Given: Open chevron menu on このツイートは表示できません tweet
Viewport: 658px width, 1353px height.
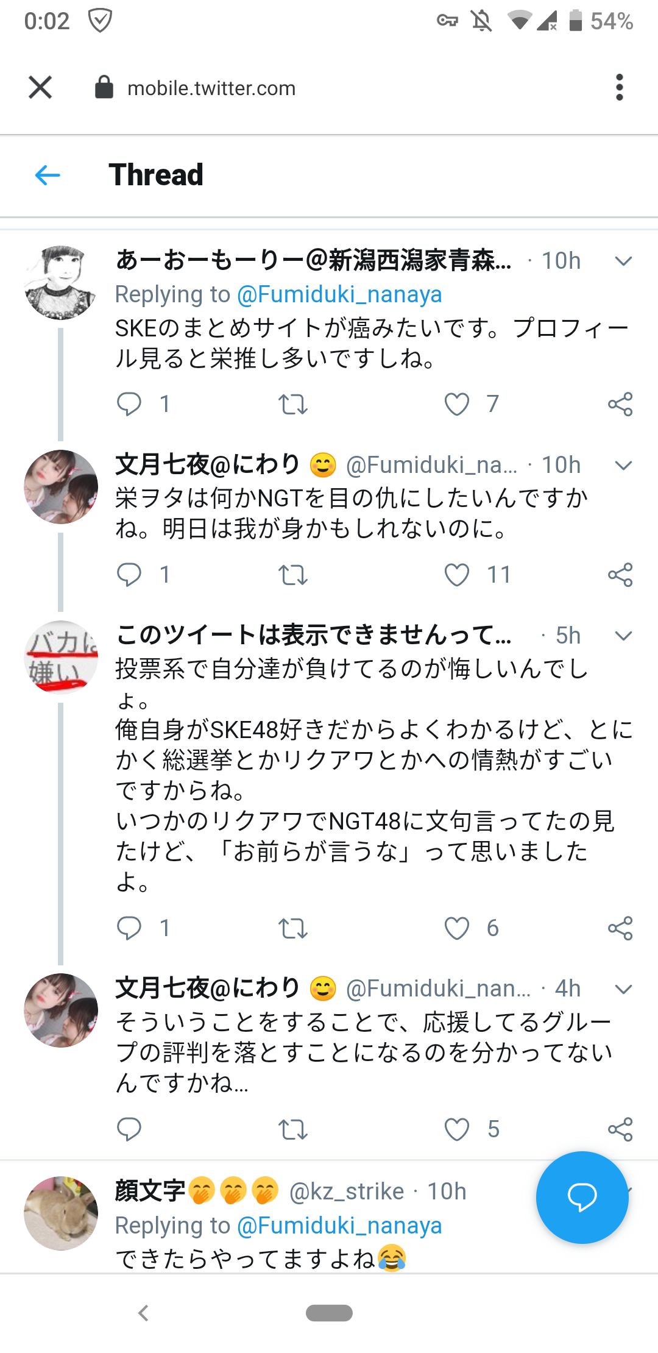Looking at the screenshot, I should 623,636.
